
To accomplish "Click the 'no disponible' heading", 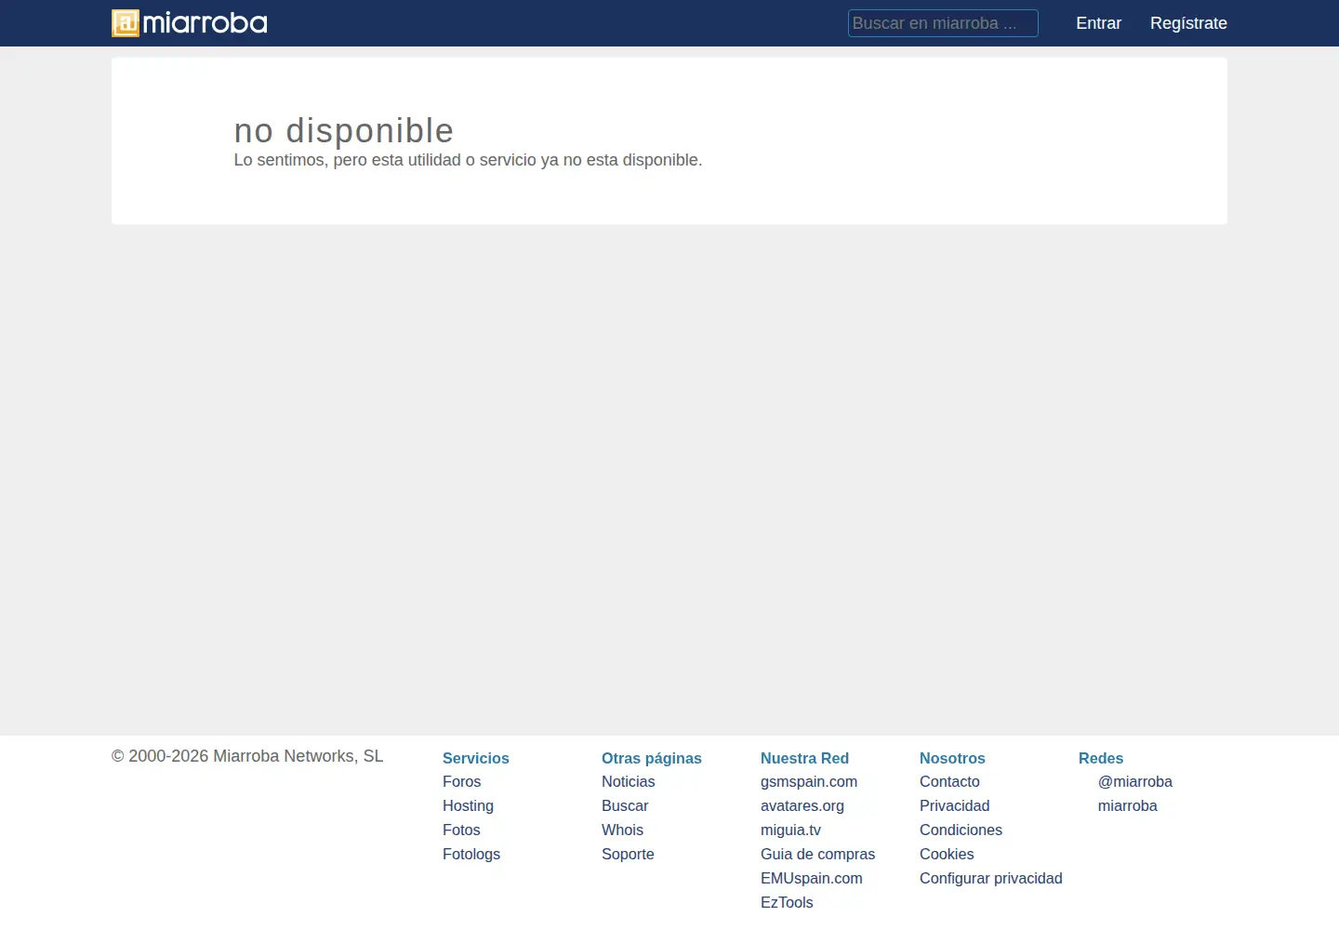I will pyautogui.click(x=344, y=131).
